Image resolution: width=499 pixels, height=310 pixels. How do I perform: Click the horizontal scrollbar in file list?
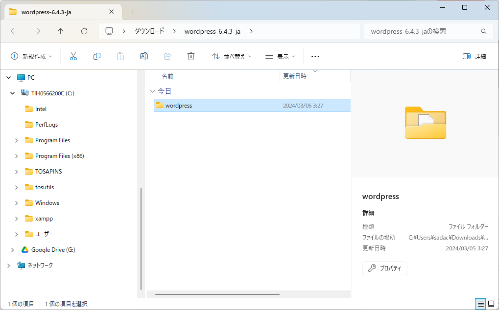(x=217, y=294)
